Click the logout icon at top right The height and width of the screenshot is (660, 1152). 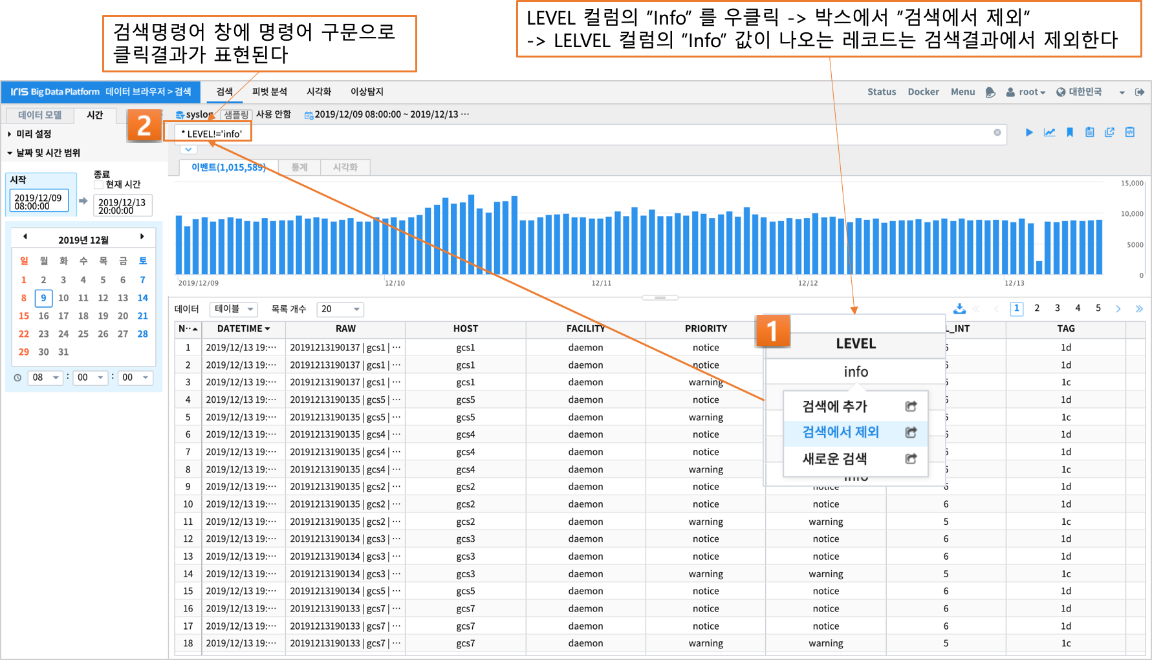1140,92
